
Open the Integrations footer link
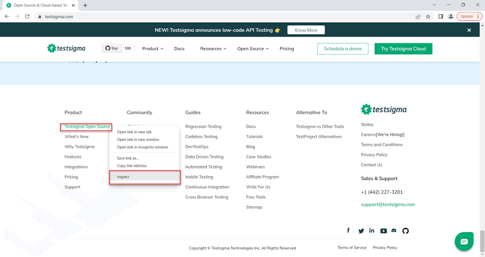(76, 167)
